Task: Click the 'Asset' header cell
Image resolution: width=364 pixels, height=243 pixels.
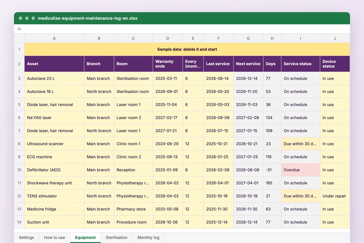Action: (x=54, y=64)
